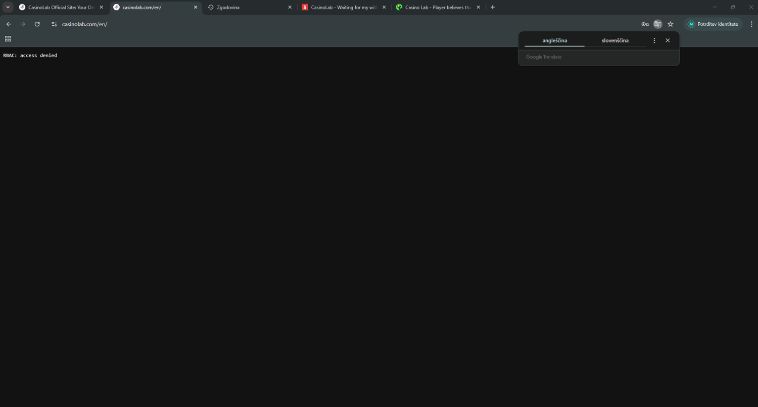This screenshot has width=758, height=407.
Task: Reload the casinolab.com page
Action: click(37, 24)
